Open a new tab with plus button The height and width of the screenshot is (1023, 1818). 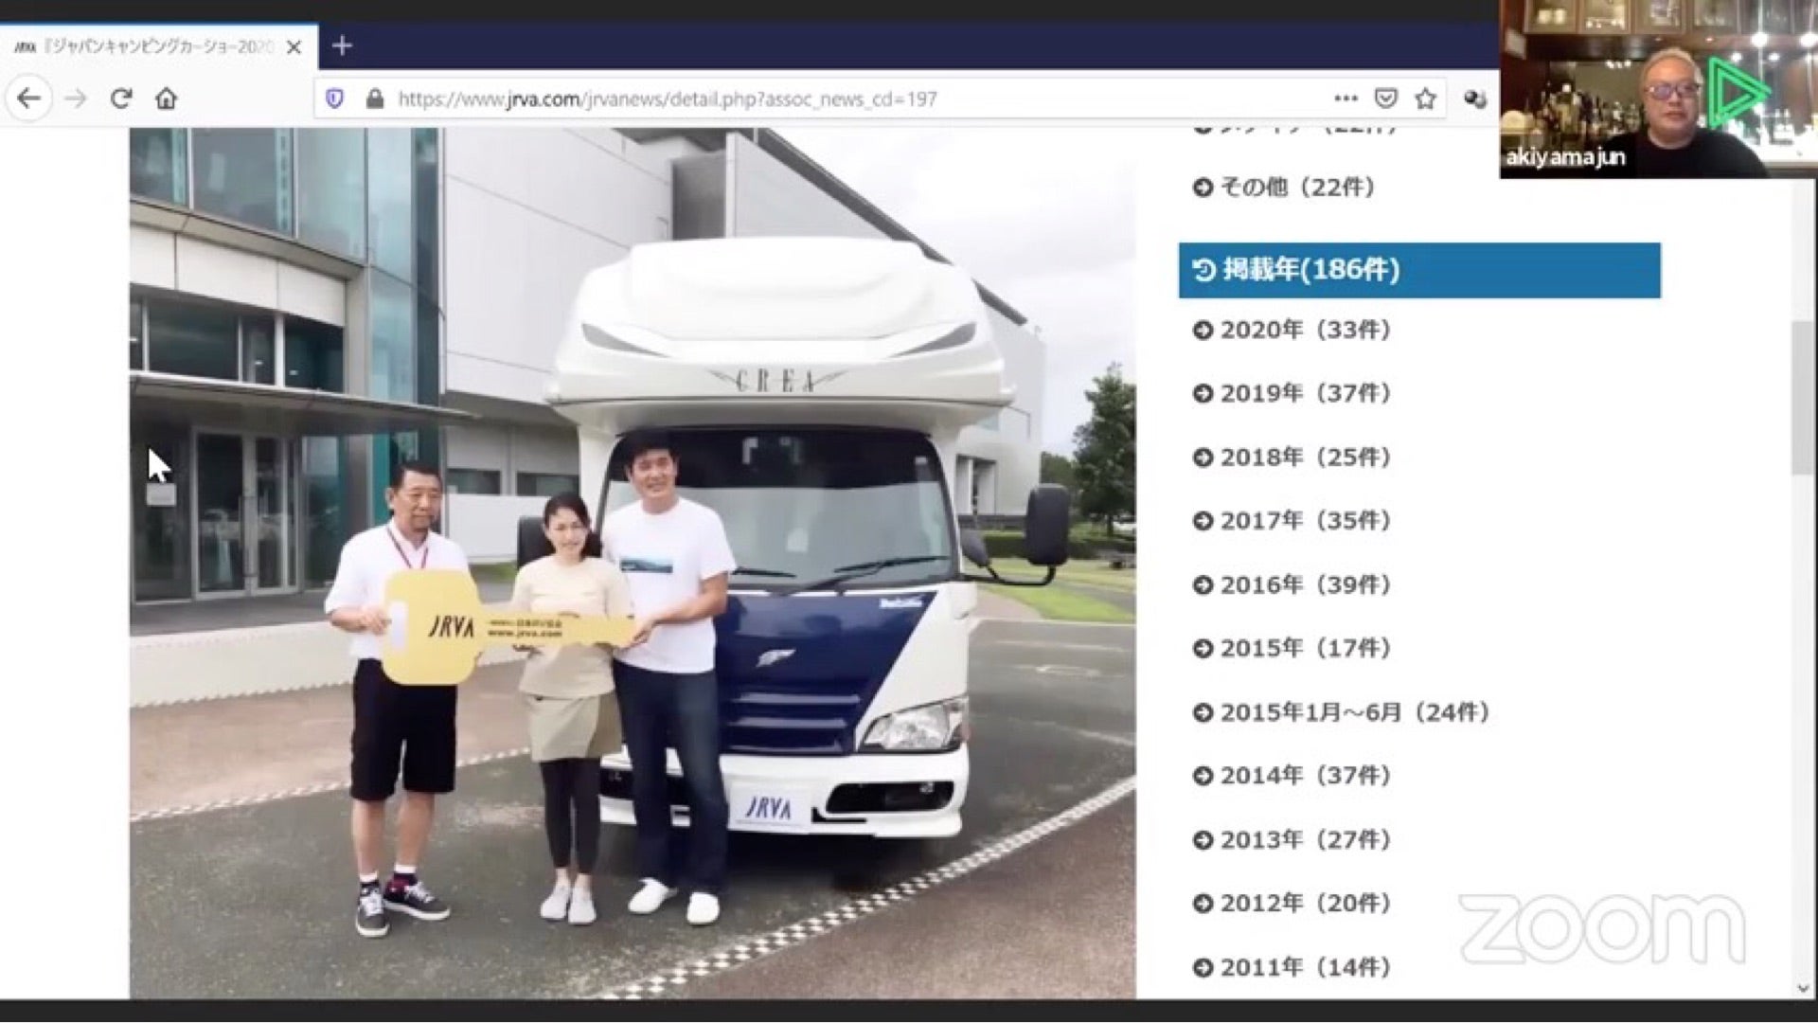343,45
